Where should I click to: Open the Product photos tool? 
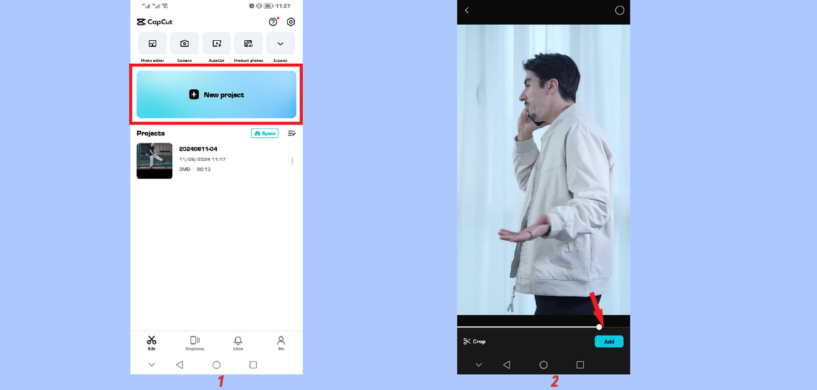click(x=248, y=44)
